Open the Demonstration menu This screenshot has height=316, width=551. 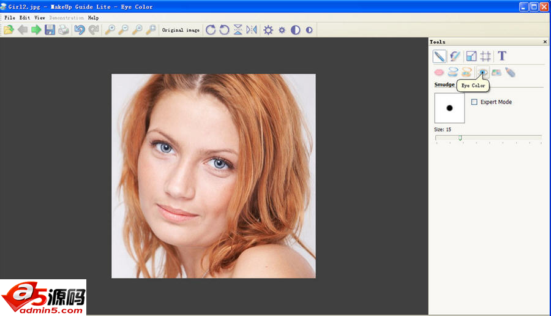pos(66,18)
